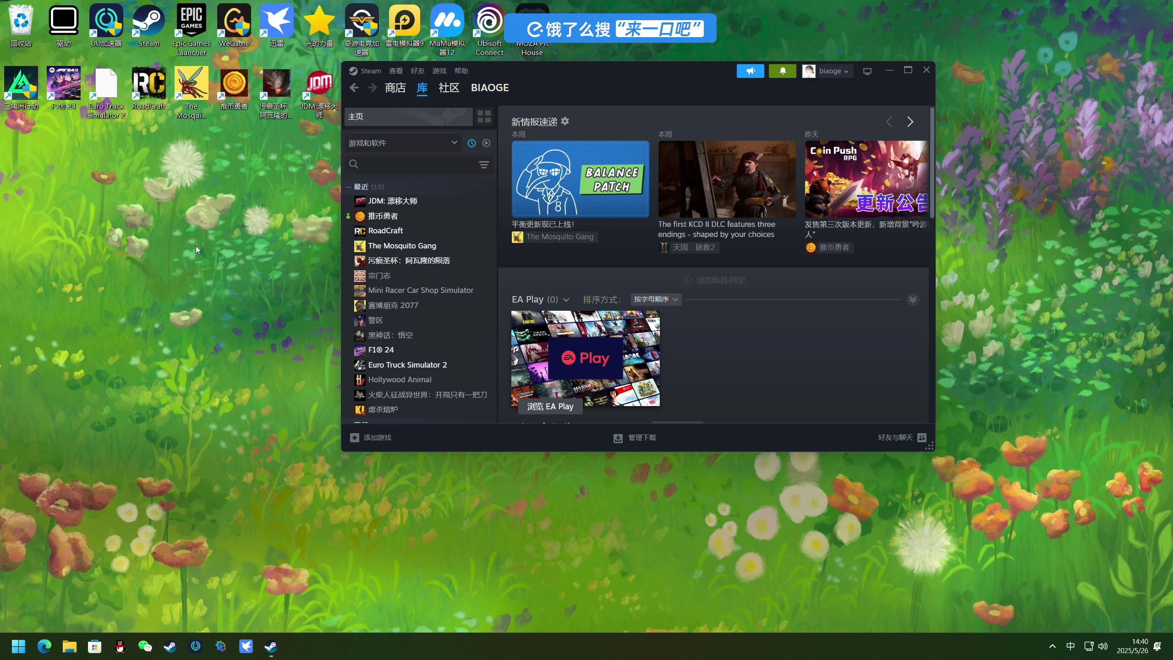Open WeChat from taskbar
This screenshot has width=1173, height=660.
pyautogui.click(x=145, y=646)
